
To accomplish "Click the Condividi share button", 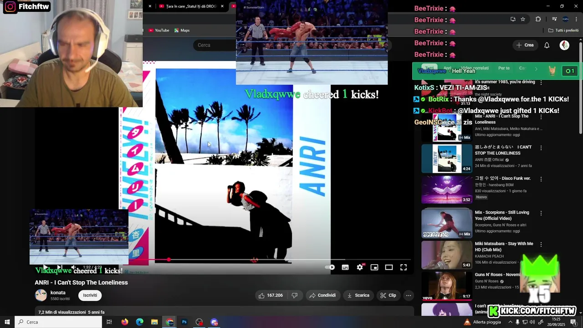I will [322, 295].
